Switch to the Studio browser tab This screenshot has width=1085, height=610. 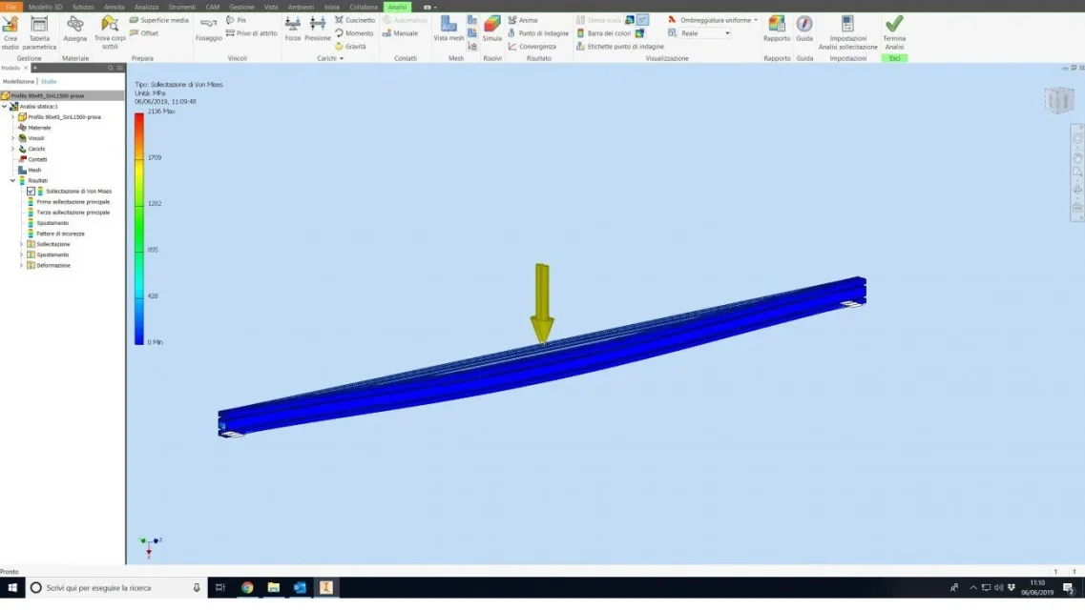point(49,82)
